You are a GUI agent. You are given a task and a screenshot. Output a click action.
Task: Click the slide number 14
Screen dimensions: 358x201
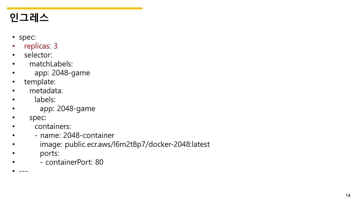pos(348,195)
